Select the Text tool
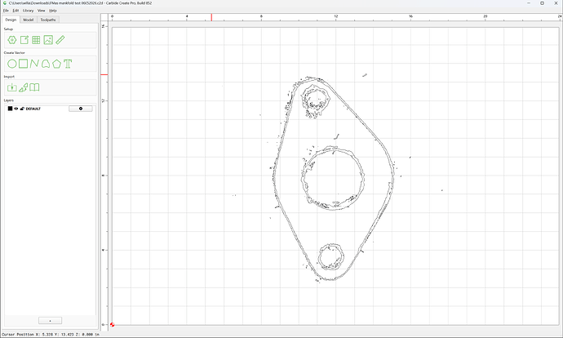 (68, 64)
